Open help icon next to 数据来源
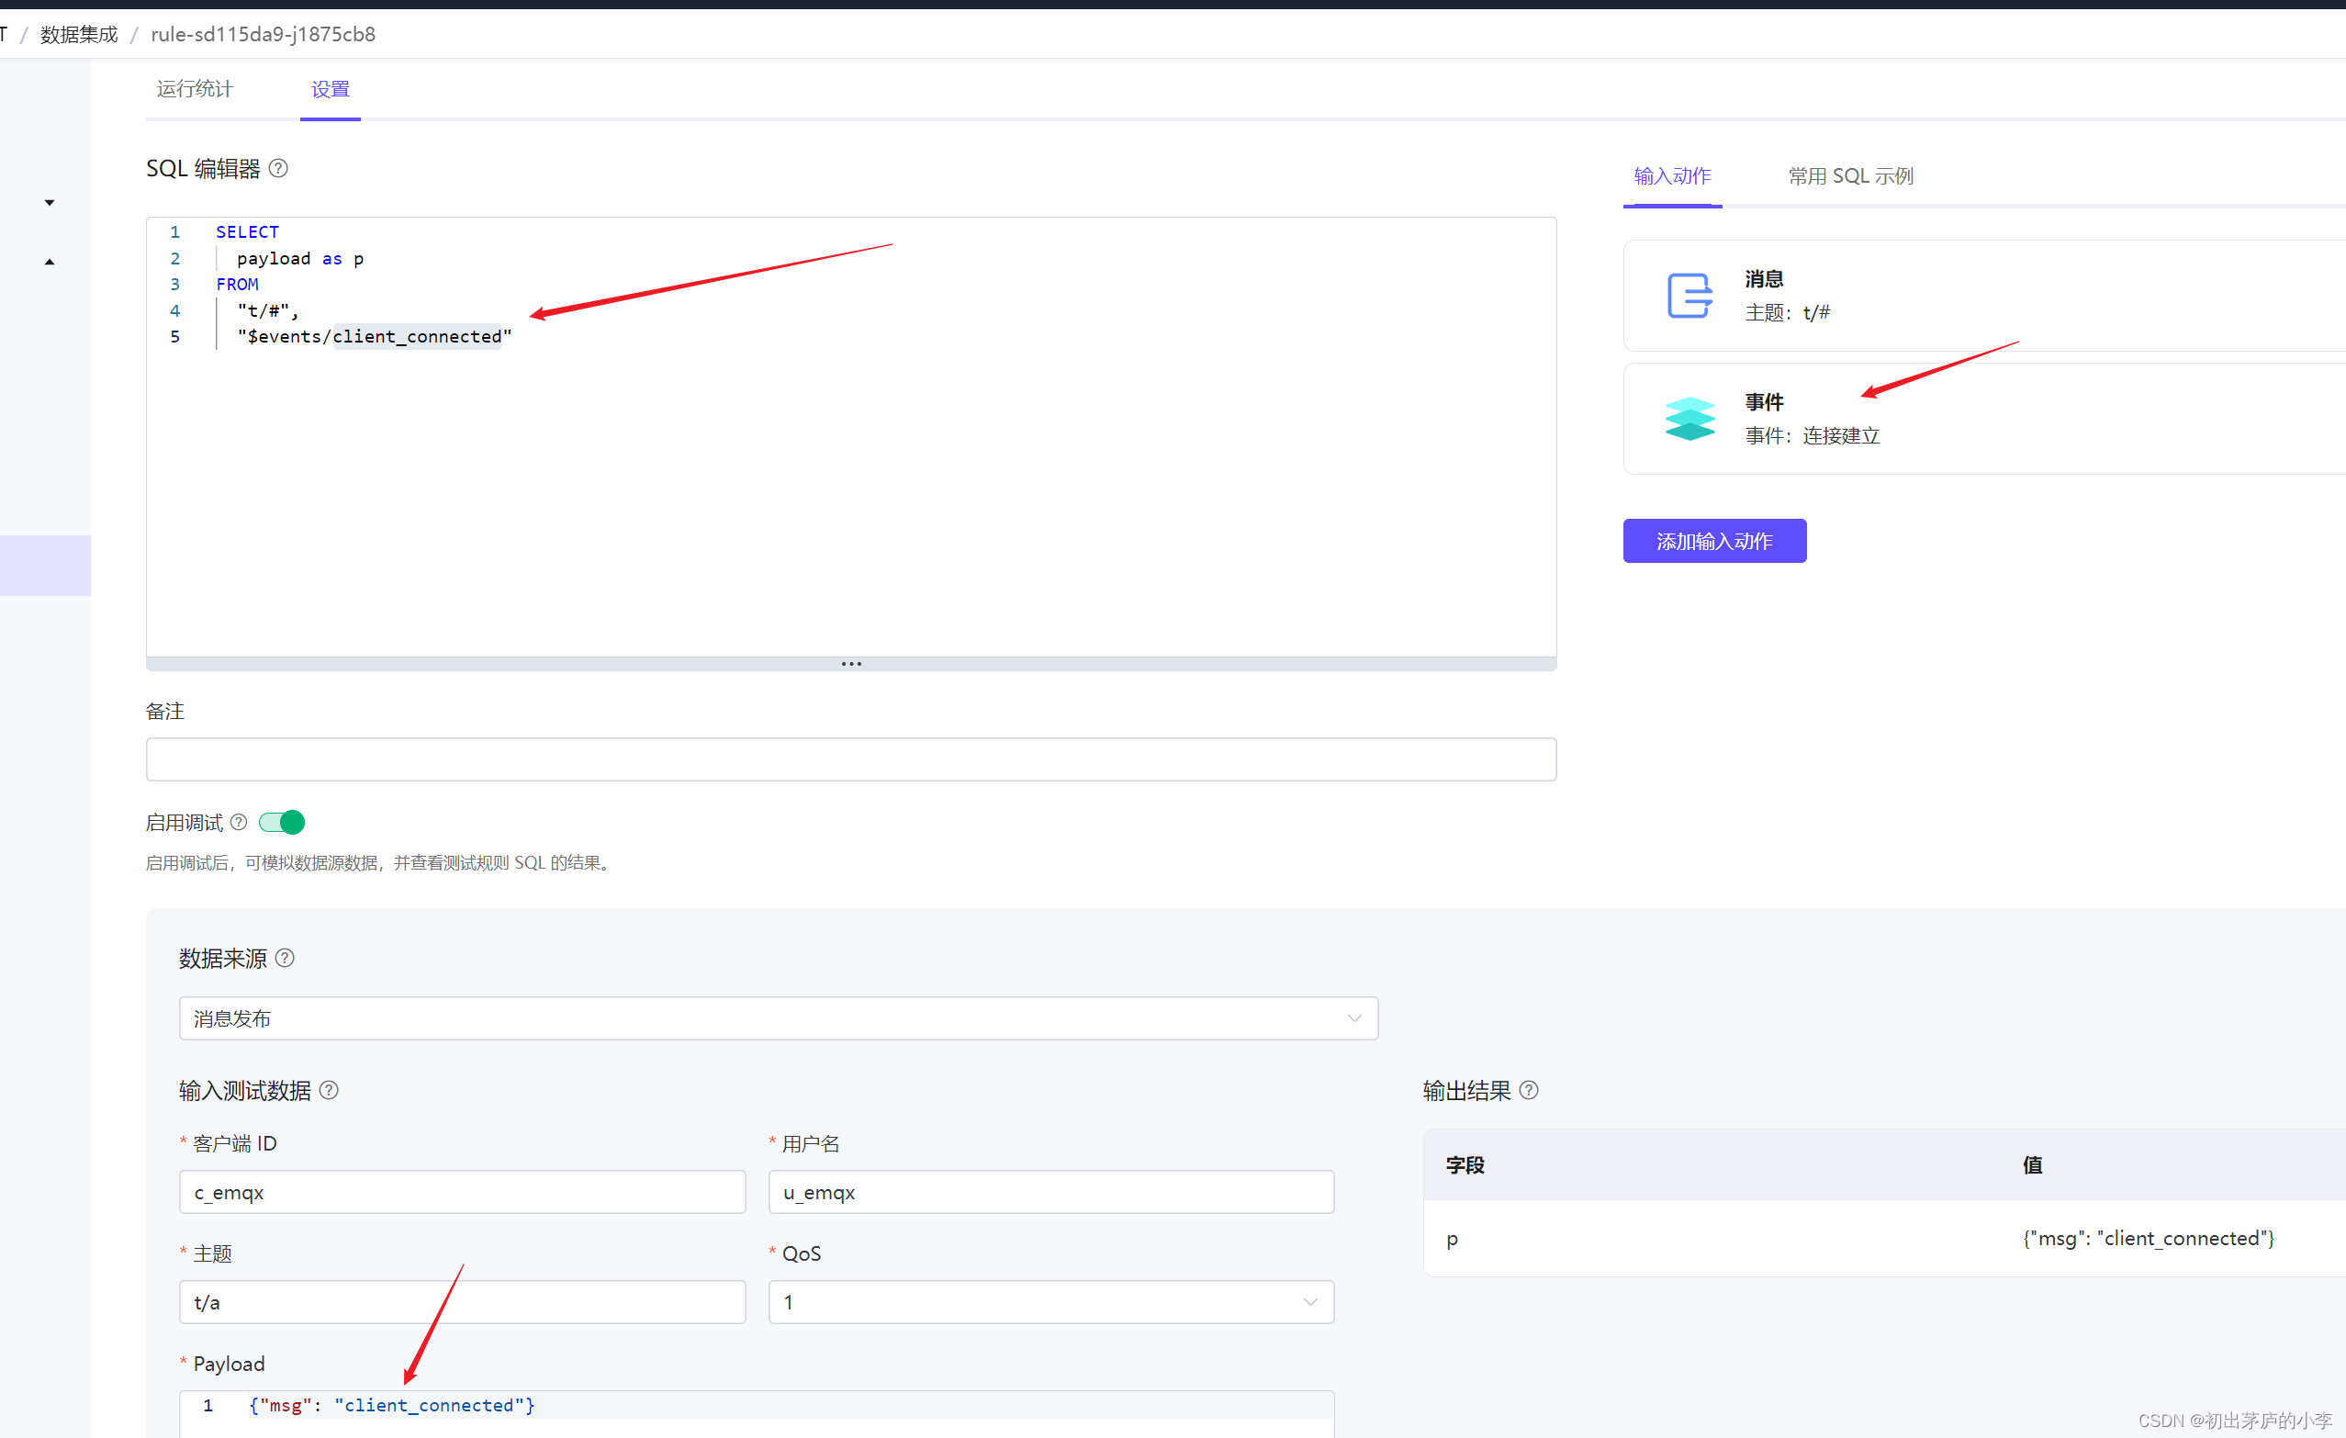 point(285,958)
